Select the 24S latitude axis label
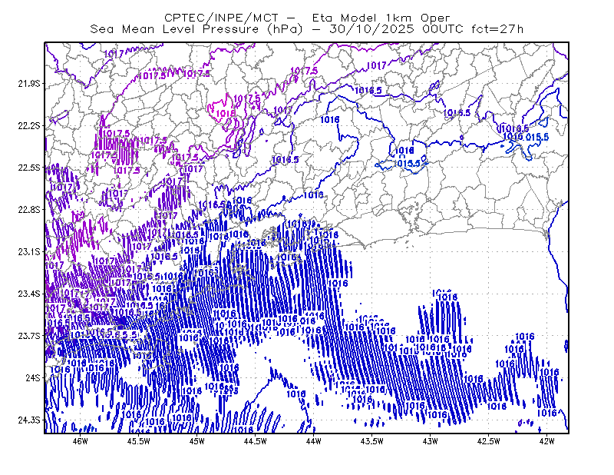Screen dimensions: 614x475 [x=33, y=377]
